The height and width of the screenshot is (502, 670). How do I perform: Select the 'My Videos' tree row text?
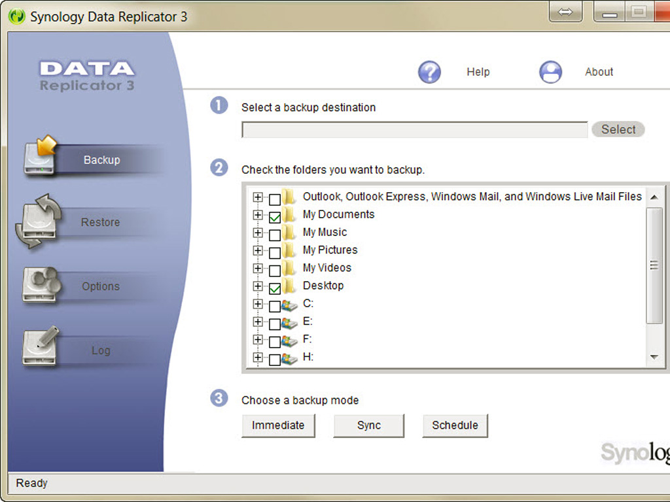327,267
